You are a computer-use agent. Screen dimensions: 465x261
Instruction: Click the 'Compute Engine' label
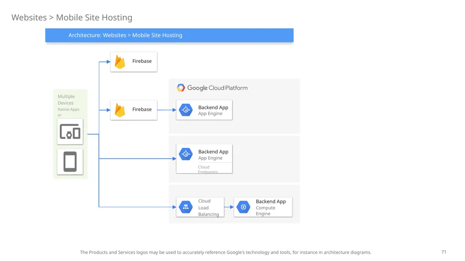coord(265,211)
